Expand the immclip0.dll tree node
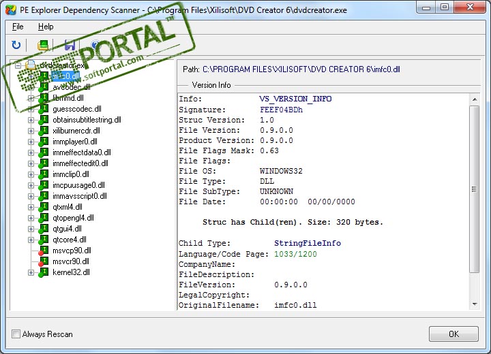 [31, 174]
